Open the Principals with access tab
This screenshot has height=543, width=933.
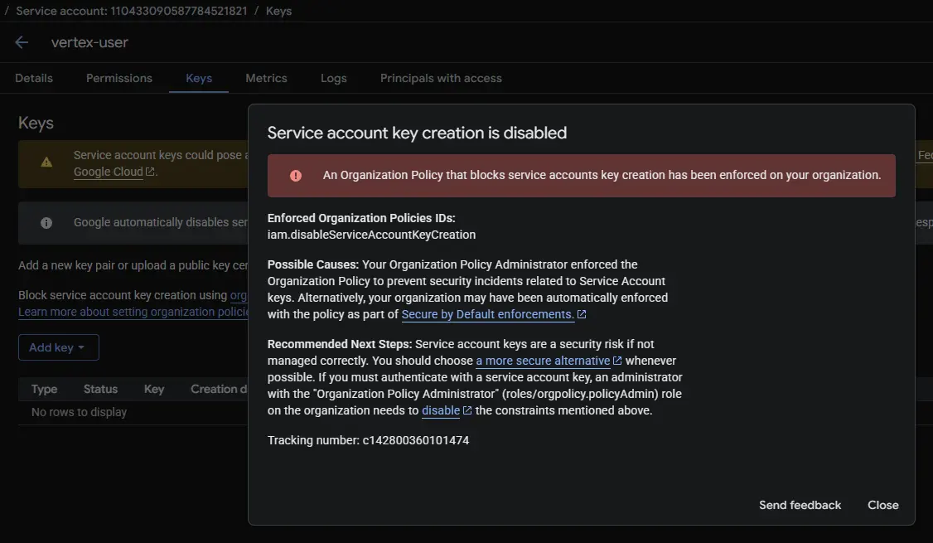pos(441,78)
